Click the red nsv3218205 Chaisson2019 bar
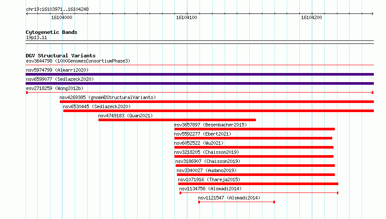This screenshot has height=219, width=386. pyautogui.click(x=254, y=156)
